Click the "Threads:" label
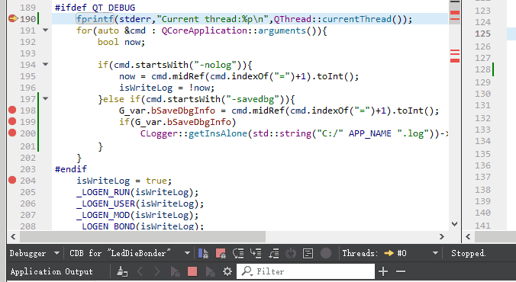The width and height of the screenshot is (516, 282). point(360,253)
